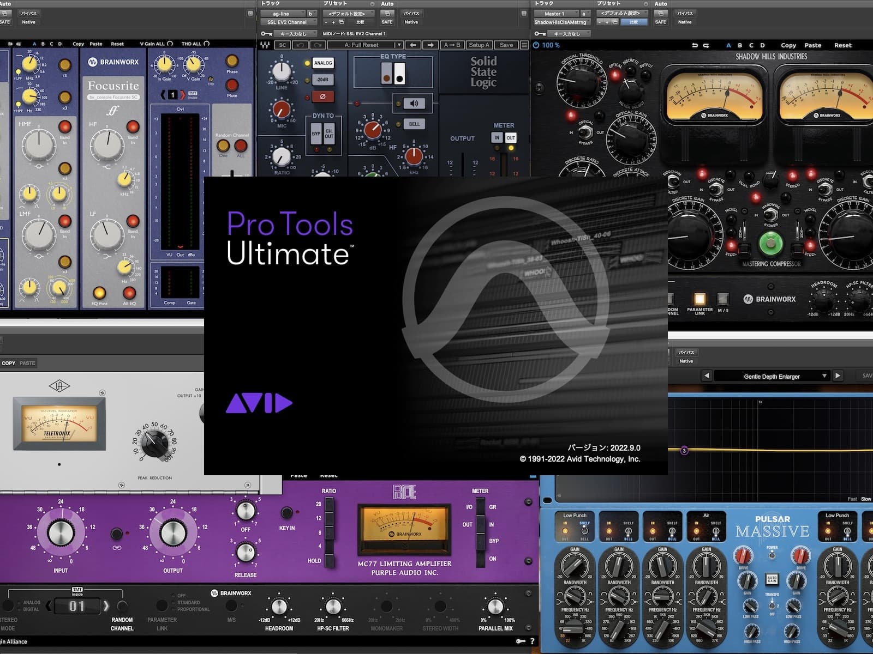Click the Phase button on Focusrite console

coord(232,60)
